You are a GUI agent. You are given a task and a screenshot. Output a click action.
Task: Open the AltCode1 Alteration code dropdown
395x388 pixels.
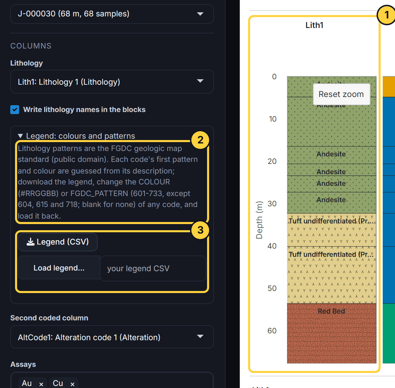coord(112,337)
